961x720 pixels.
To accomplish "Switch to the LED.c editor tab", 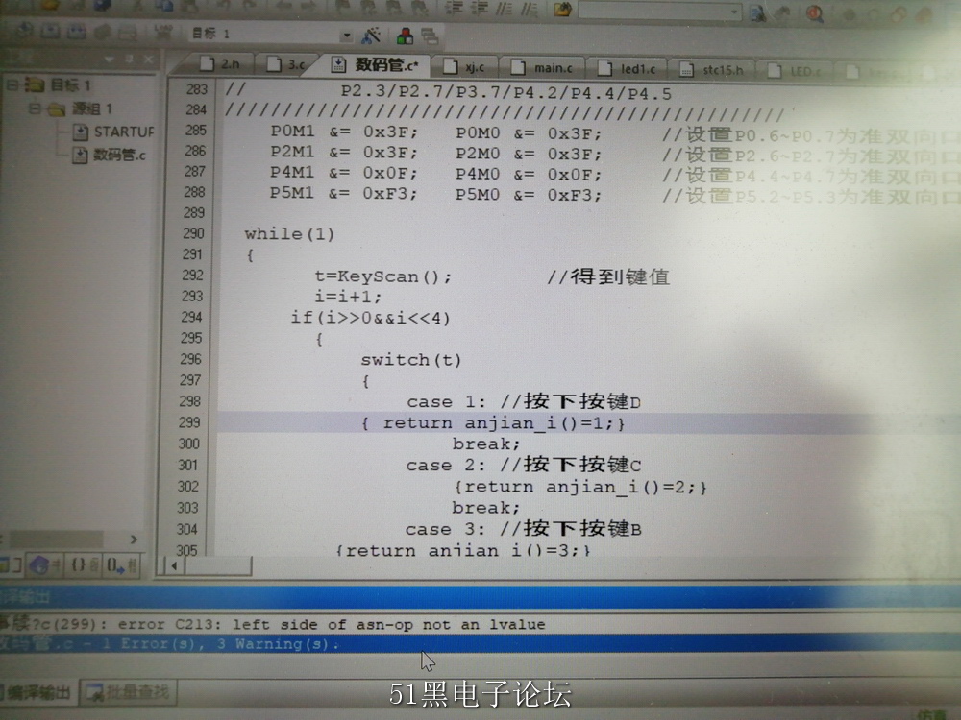I will (x=794, y=71).
